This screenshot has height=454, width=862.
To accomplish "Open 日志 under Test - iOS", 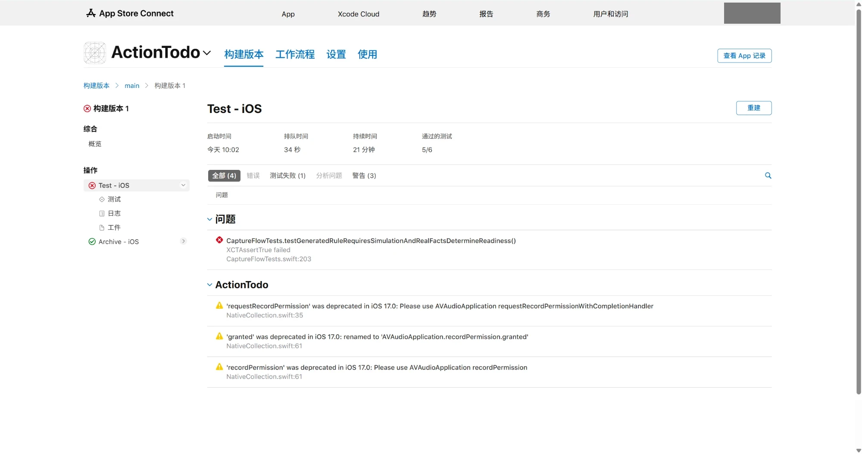I will pyautogui.click(x=114, y=213).
